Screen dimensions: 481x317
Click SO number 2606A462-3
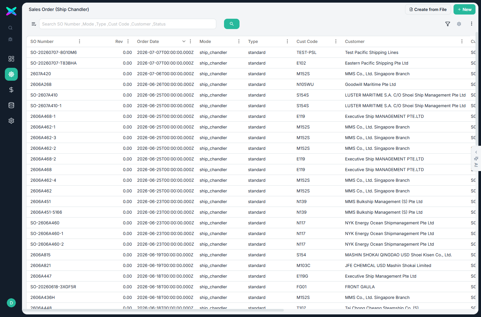(x=43, y=138)
